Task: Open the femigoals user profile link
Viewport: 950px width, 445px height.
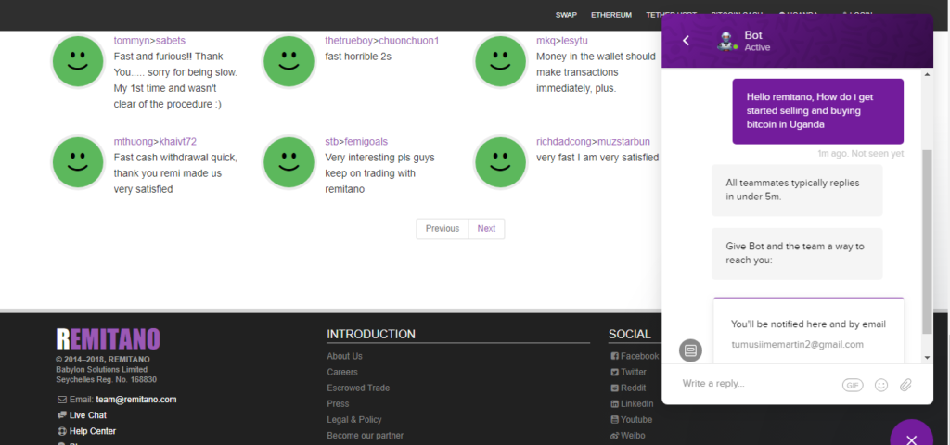Action: (x=366, y=142)
